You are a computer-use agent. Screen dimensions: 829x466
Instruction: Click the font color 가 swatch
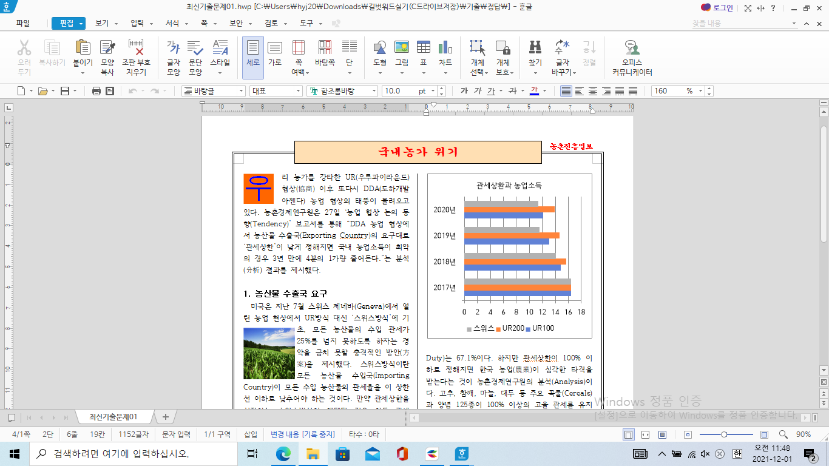(534, 91)
